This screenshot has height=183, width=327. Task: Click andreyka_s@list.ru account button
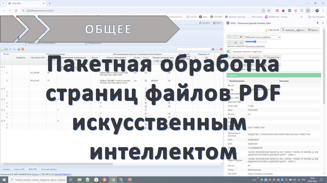point(293,30)
